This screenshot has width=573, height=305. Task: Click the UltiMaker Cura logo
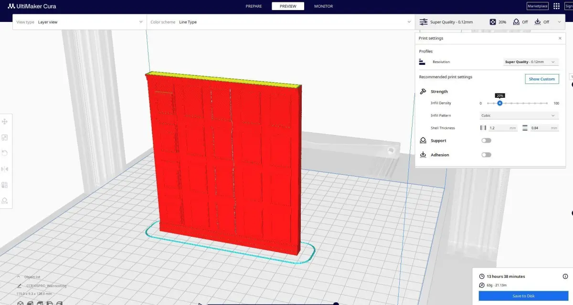(x=32, y=6)
